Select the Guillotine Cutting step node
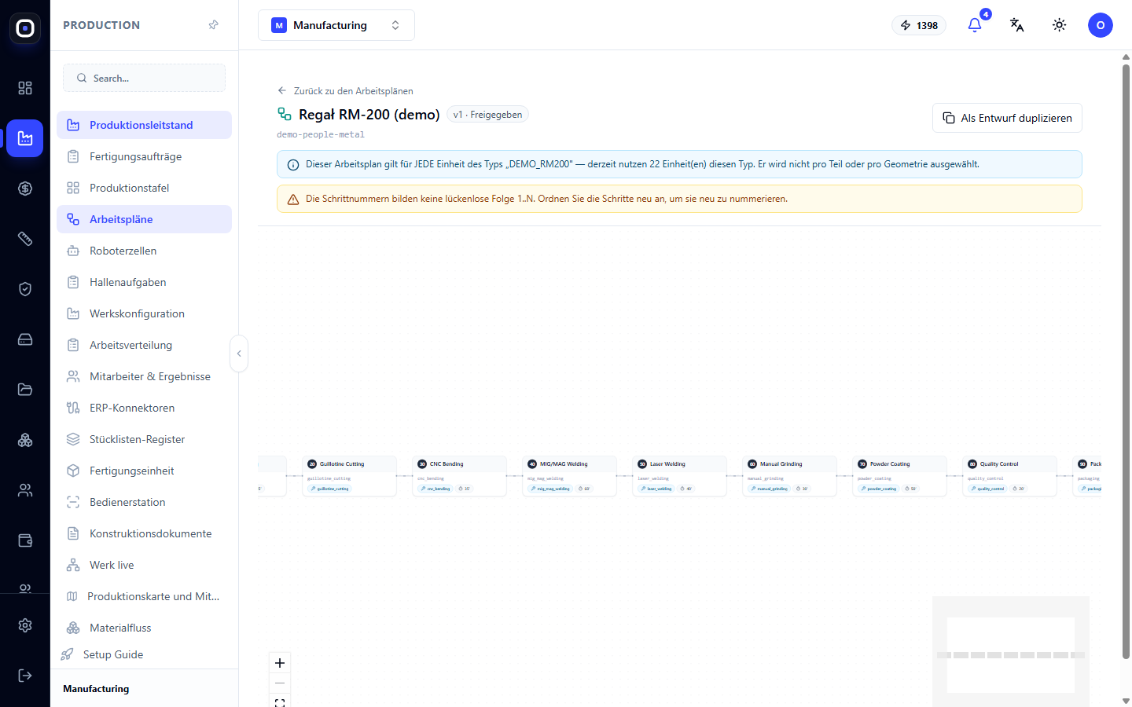 350,476
